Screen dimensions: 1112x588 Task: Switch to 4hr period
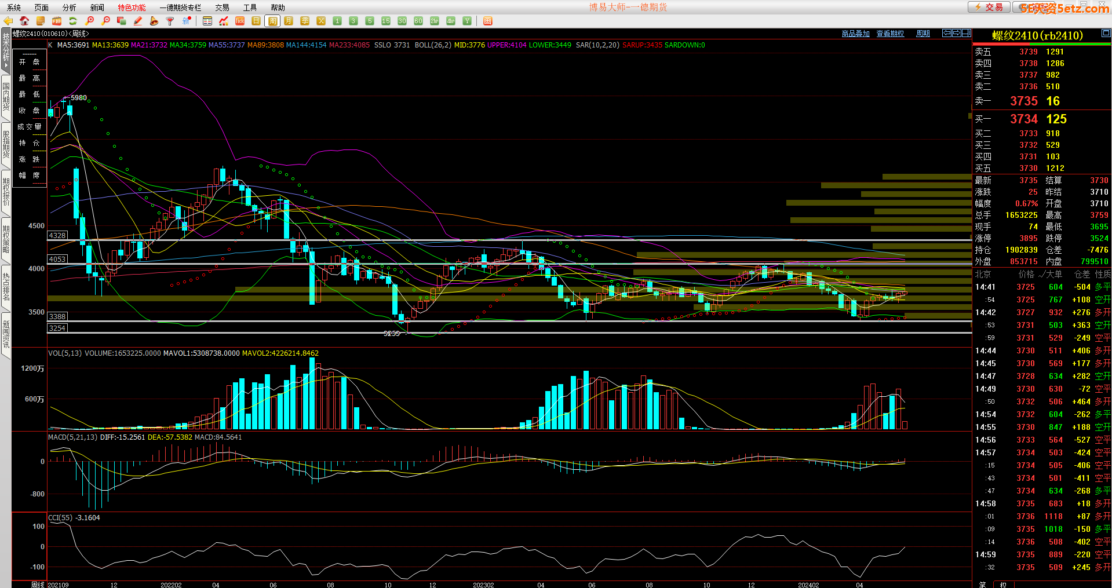[x=451, y=21]
